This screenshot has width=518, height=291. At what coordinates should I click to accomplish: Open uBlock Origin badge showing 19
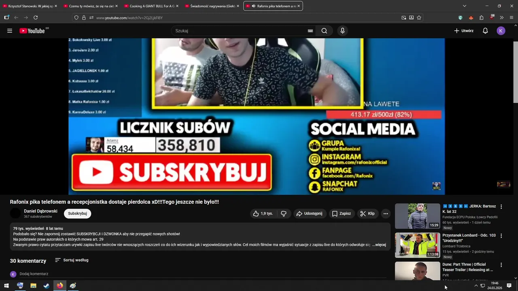[x=492, y=17]
